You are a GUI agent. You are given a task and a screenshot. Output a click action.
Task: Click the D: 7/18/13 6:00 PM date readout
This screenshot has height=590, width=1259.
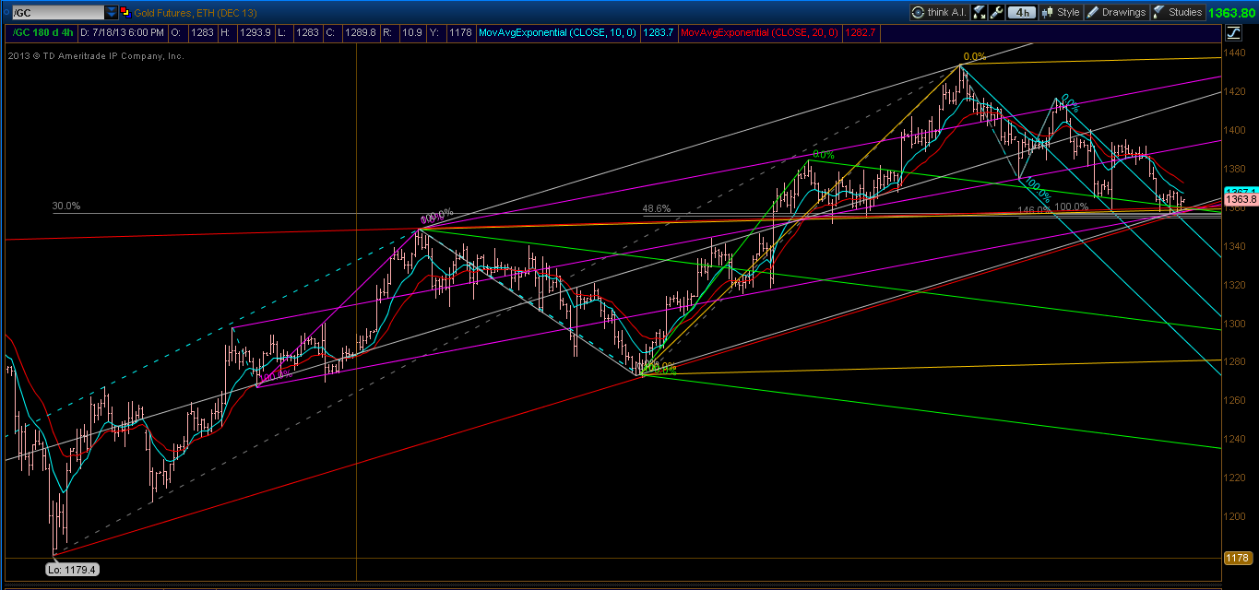click(x=122, y=32)
